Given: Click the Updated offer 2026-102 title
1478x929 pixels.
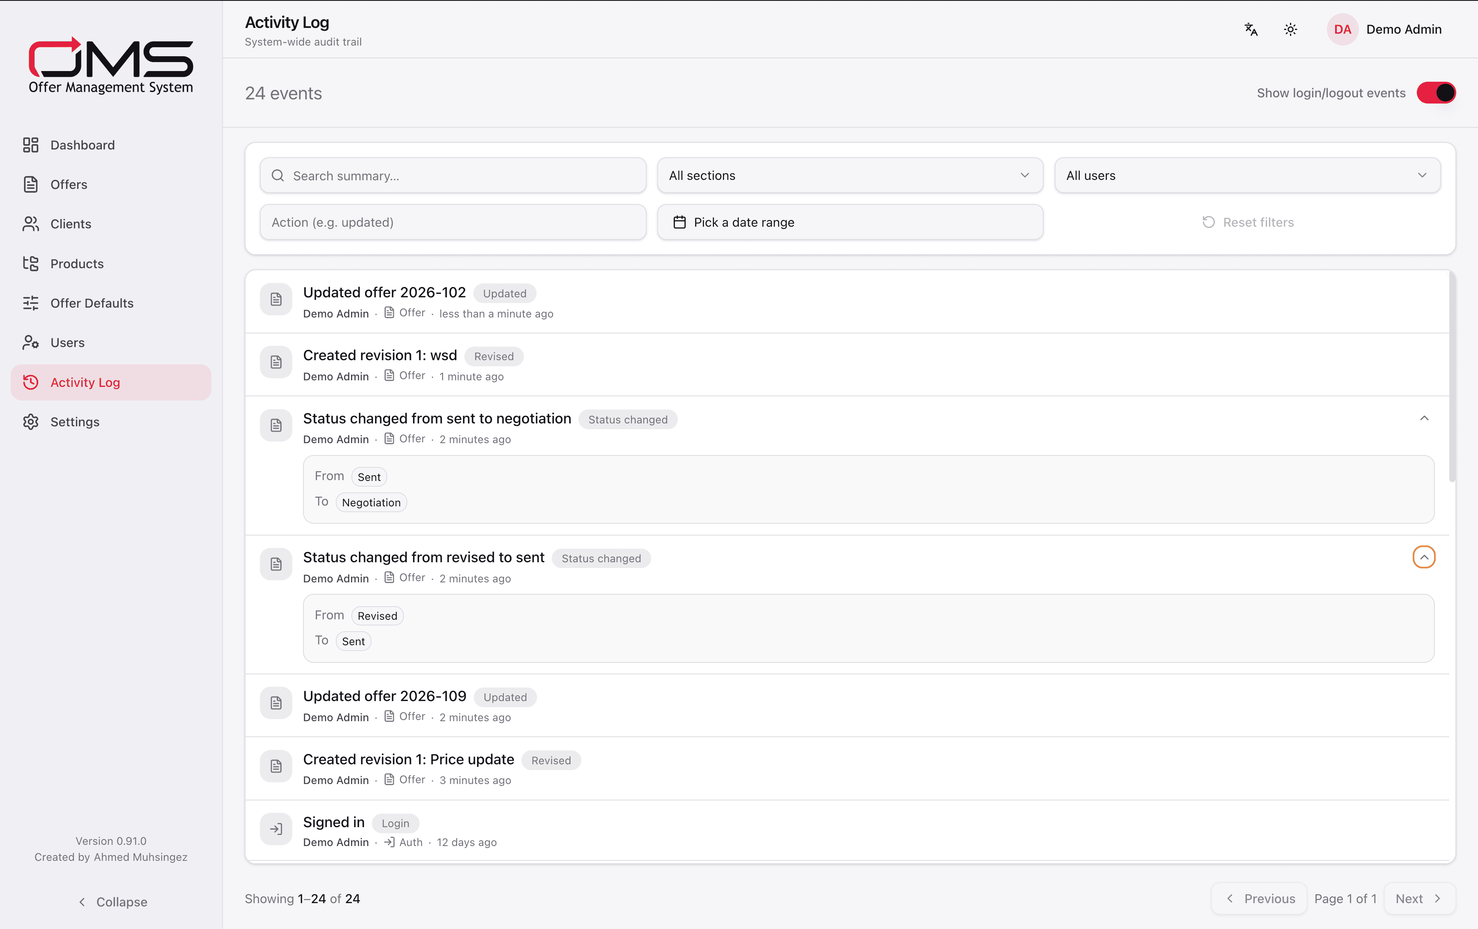Looking at the screenshot, I should point(384,292).
